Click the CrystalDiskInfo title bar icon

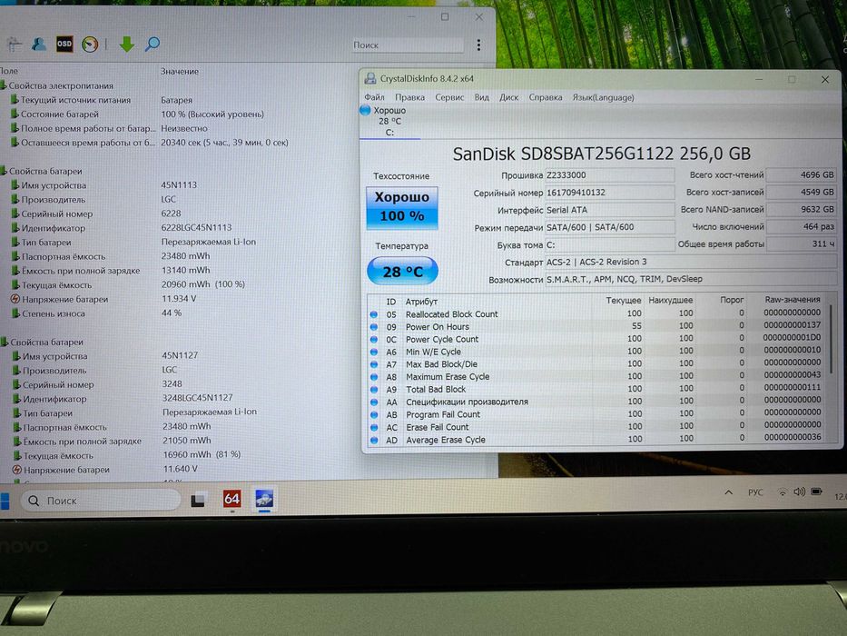(370, 78)
